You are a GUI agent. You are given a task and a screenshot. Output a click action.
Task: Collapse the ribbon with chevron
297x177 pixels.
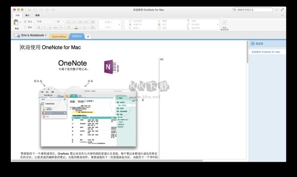point(282,15)
